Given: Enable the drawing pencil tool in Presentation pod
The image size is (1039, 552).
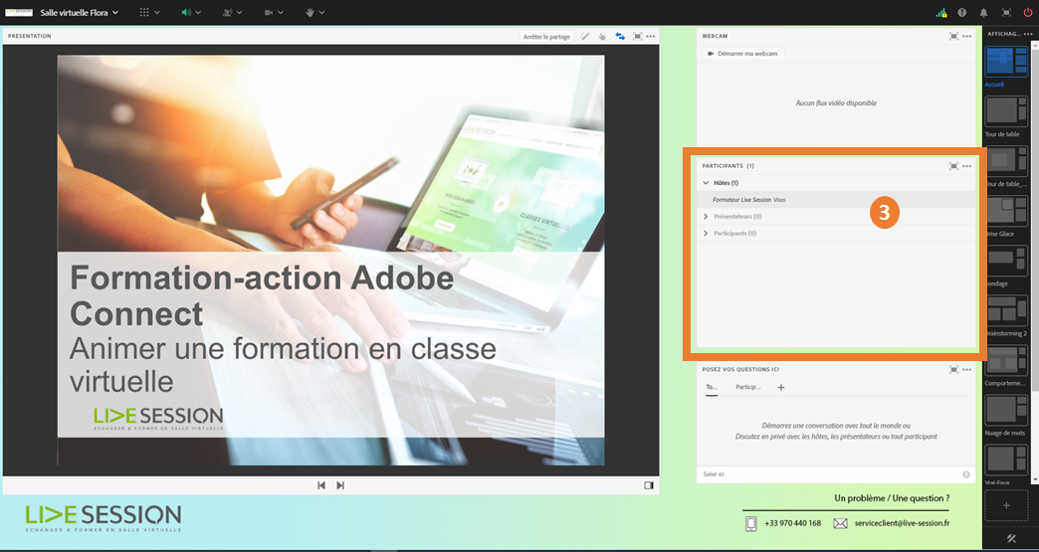Looking at the screenshot, I should [x=585, y=37].
